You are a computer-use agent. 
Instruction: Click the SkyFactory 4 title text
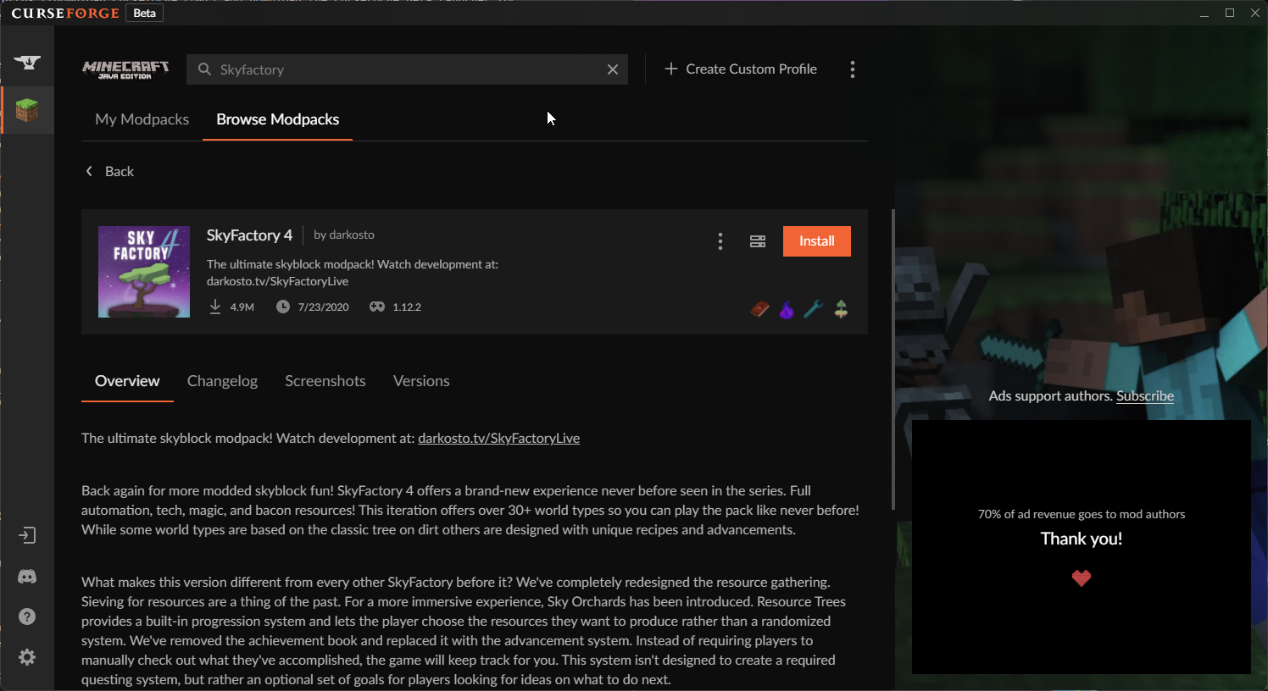pyautogui.click(x=249, y=235)
